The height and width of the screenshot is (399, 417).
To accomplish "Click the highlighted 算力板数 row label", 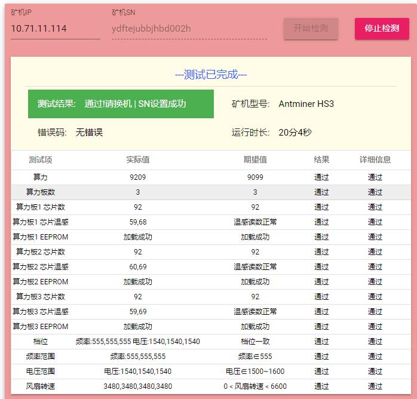I will tap(41, 192).
